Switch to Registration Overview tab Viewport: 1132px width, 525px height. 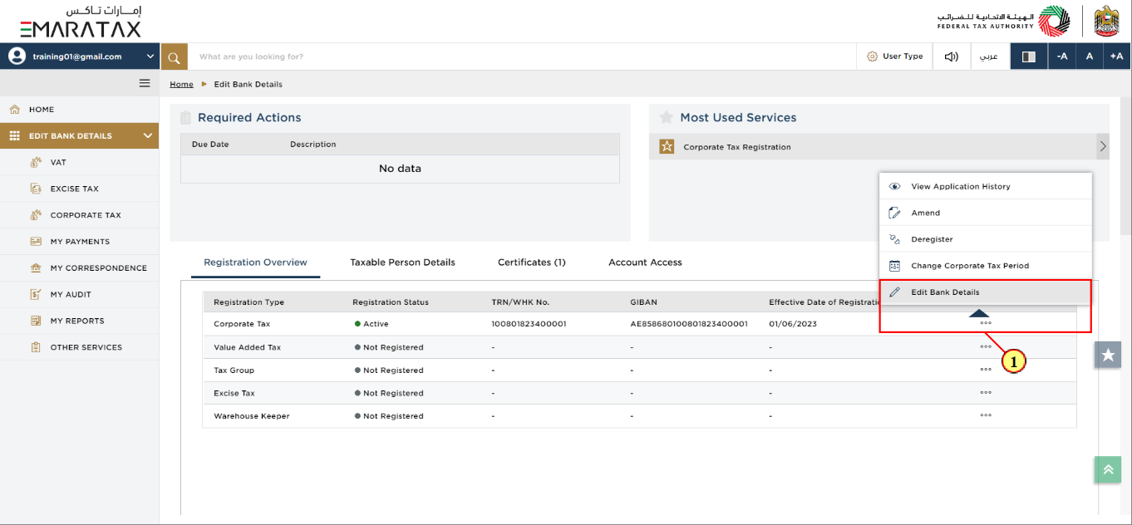click(255, 262)
